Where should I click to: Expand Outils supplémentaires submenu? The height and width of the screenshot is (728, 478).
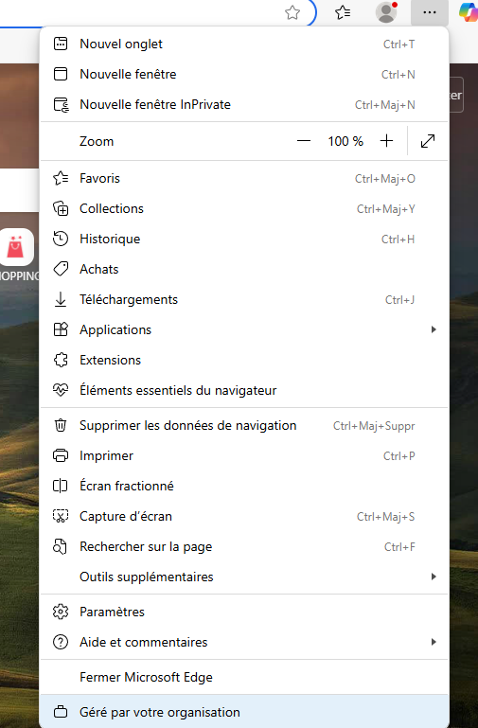(x=244, y=577)
